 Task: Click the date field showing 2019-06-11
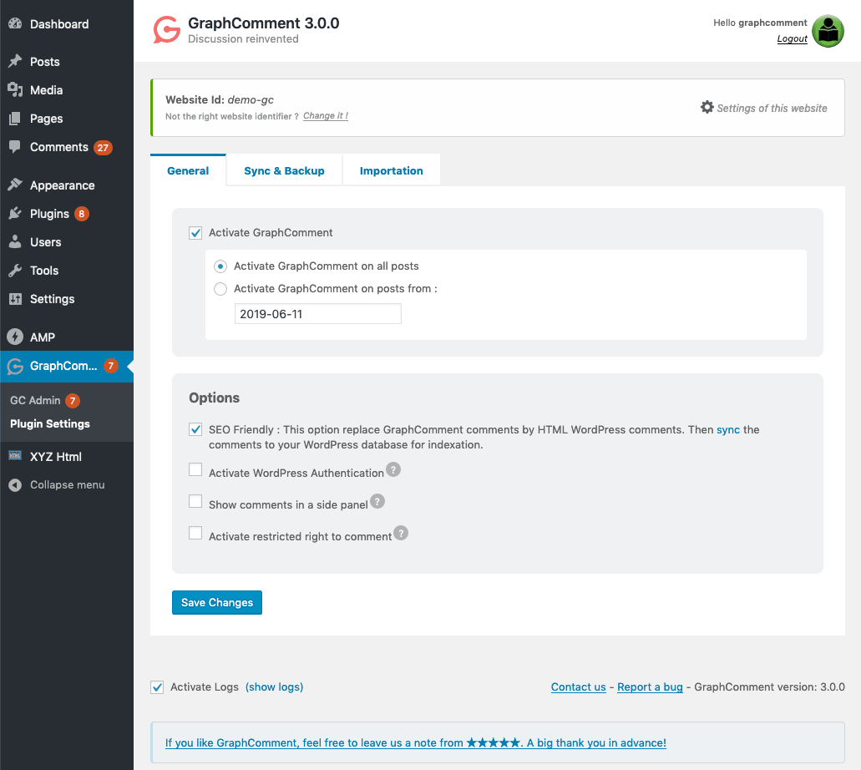click(x=318, y=314)
